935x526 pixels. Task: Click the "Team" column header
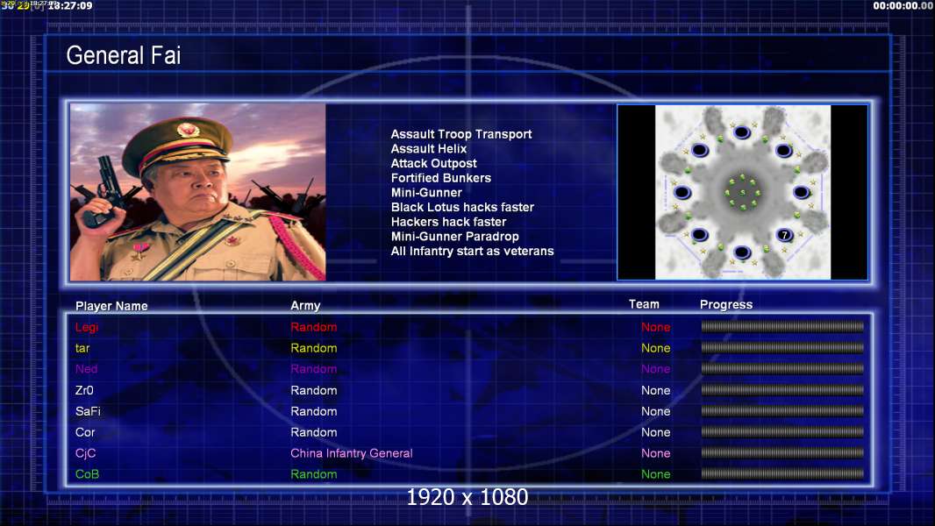[x=644, y=304]
